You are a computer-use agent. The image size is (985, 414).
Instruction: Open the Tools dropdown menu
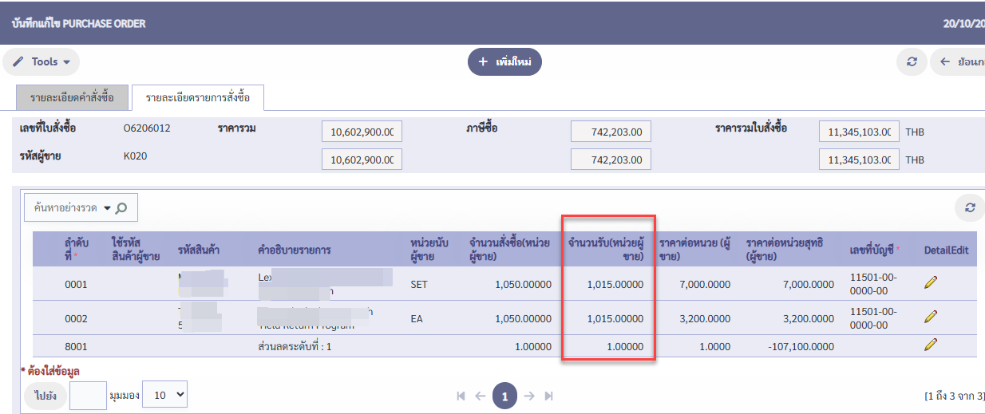[42, 61]
